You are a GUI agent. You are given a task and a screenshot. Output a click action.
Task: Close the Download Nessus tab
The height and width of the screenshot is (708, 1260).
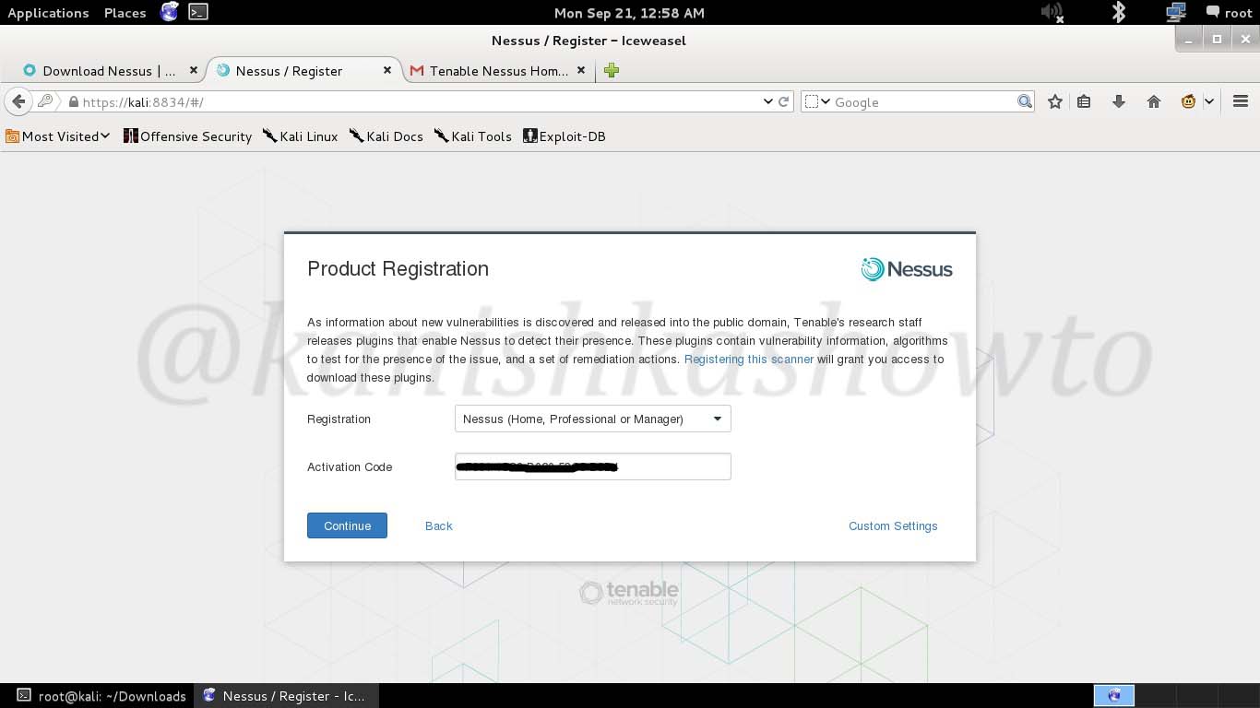pyautogui.click(x=194, y=70)
